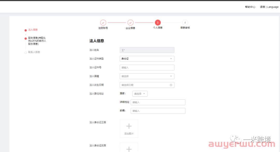Click the 法人姓名 field showing 王*
The width and height of the screenshot is (280, 152).
pyautogui.click(x=147, y=50)
